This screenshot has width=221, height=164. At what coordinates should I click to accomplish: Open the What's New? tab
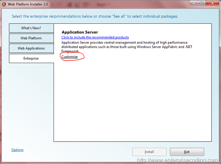[x=31, y=28]
